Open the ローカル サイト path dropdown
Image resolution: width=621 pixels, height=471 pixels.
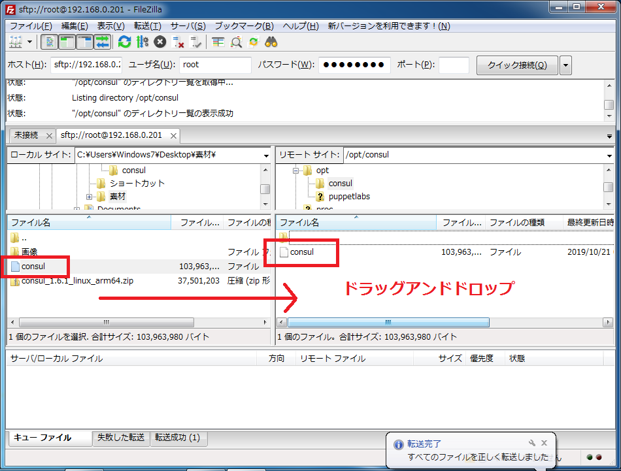(267, 155)
